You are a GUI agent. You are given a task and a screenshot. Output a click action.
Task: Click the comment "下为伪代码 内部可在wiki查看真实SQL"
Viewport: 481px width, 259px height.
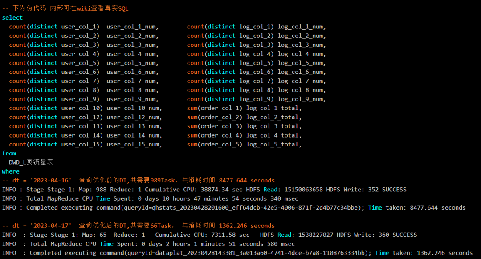(70, 8)
